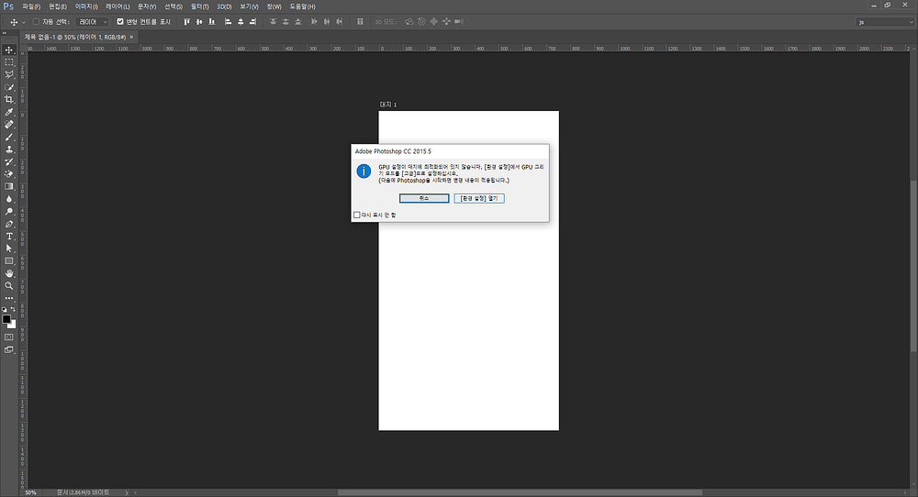Open the Move tool preset picker arrow
The image size is (918, 497).
(24, 22)
